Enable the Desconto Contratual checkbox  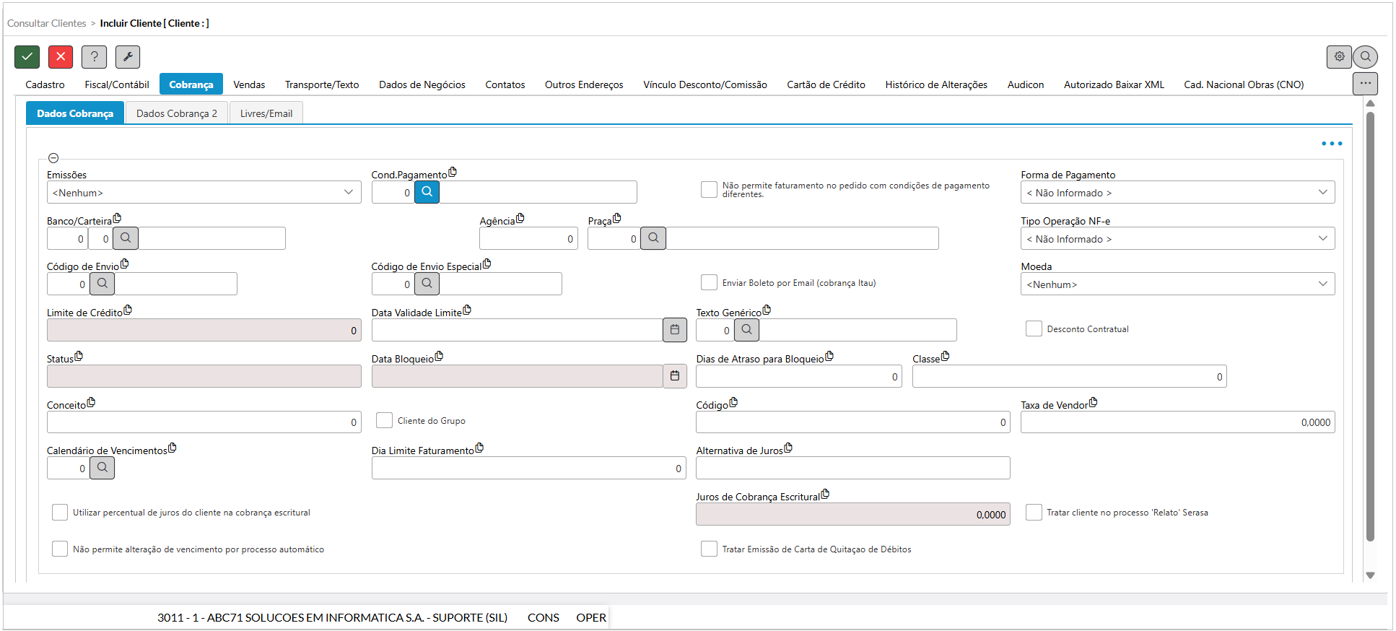tap(1034, 329)
